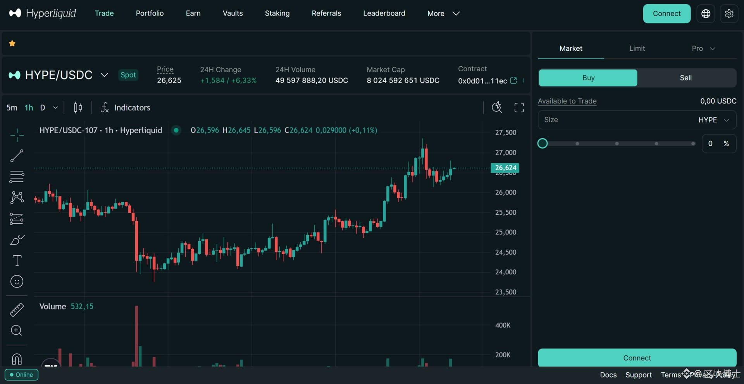Select the trend line drawing tool

(17, 156)
